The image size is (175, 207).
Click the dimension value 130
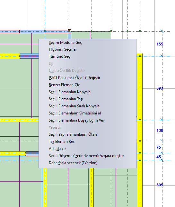(160, 131)
